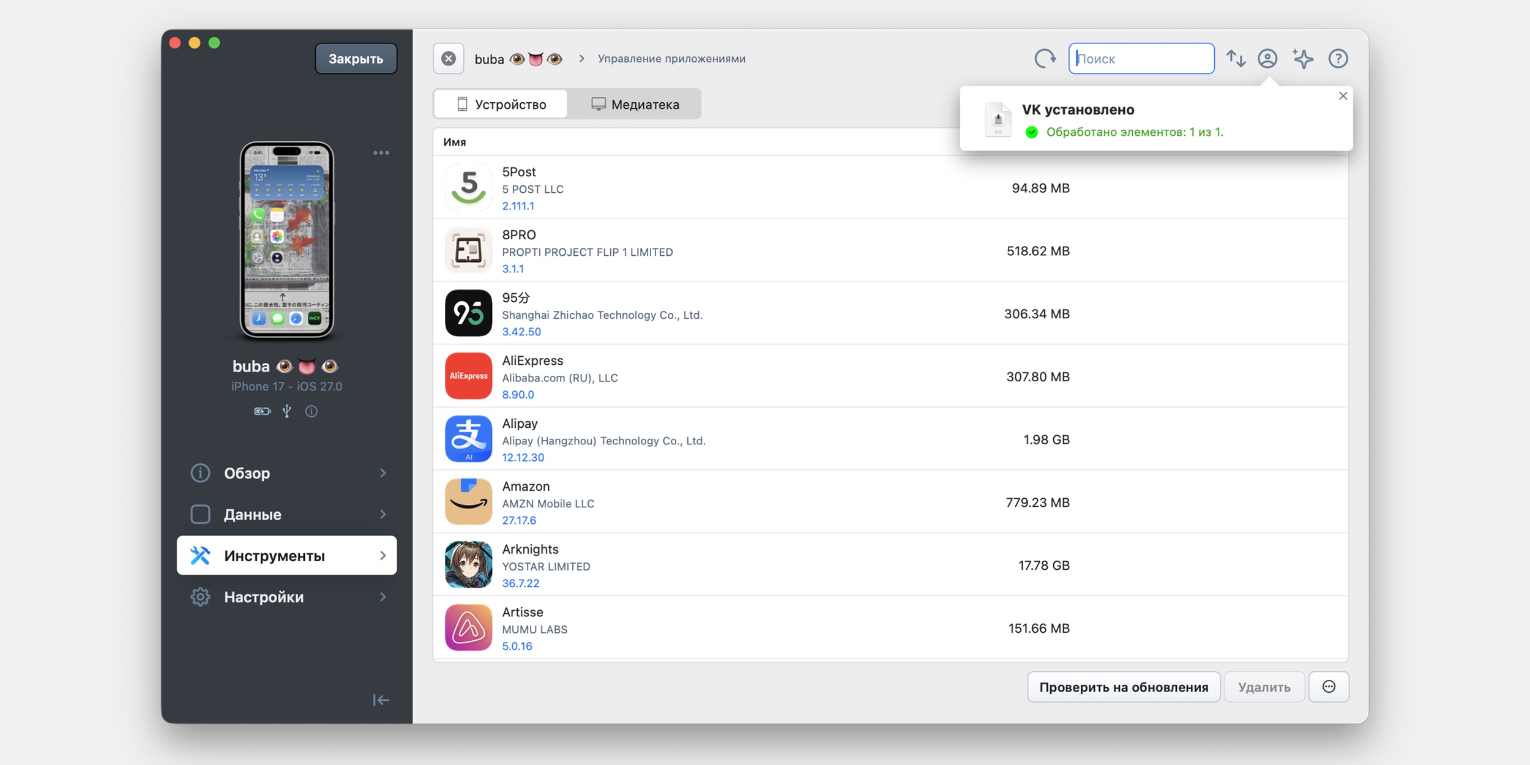Screen dimensions: 1530x765
Task: Focus the Поиск search field
Action: coord(1141,59)
